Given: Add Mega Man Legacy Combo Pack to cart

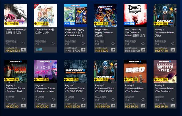Looking at the screenshot, I should click(83, 50).
